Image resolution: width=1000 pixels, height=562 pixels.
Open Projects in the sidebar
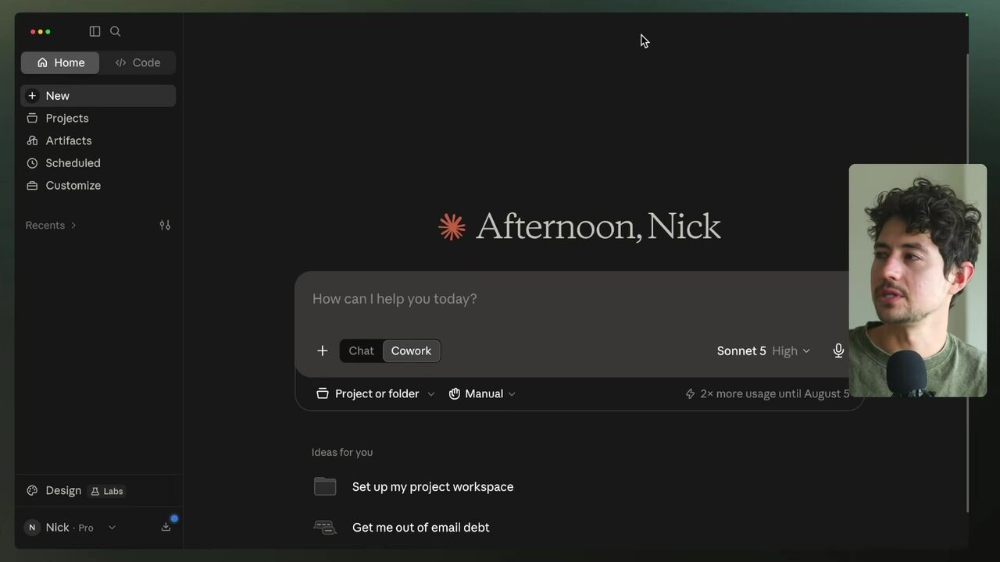(x=98, y=118)
